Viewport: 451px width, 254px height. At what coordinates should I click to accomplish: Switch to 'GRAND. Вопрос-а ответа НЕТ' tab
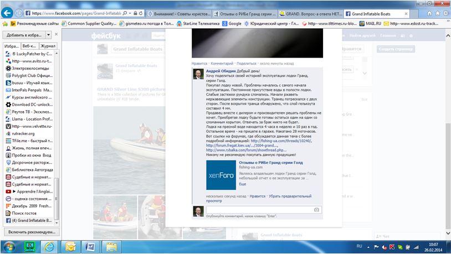tap(310, 13)
